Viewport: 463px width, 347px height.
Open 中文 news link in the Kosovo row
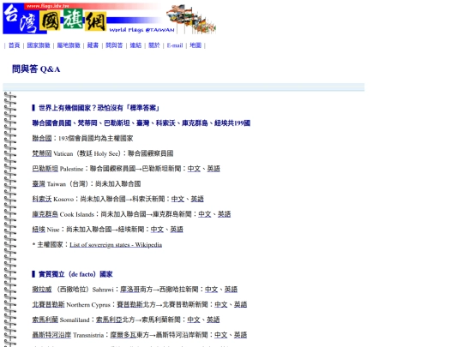tap(177, 199)
